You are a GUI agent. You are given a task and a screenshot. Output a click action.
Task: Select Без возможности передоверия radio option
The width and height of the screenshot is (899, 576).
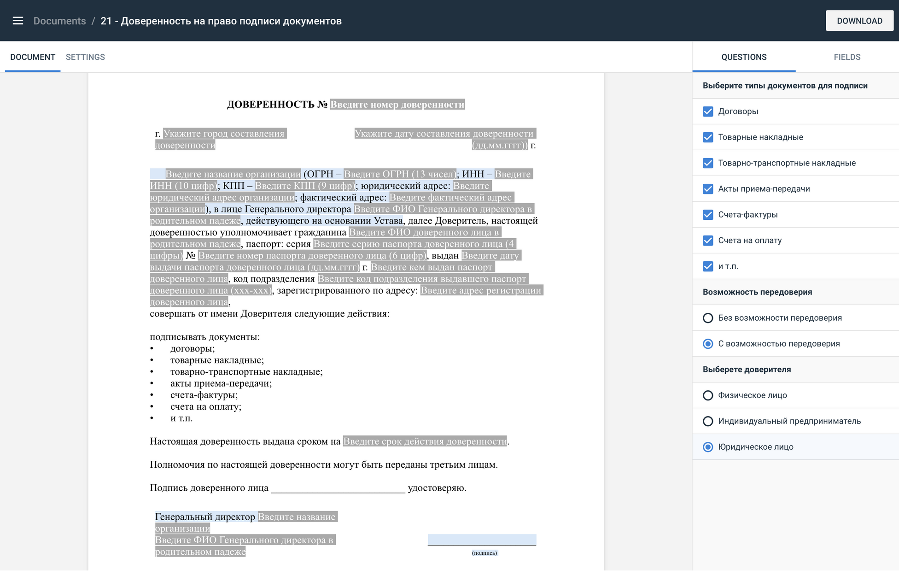tap(708, 318)
